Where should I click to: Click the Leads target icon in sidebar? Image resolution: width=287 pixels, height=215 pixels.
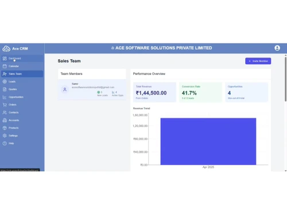tap(5, 81)
